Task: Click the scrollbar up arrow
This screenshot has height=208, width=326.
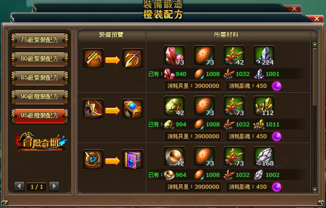Action: pyautogui.click(x=315, y=45)
